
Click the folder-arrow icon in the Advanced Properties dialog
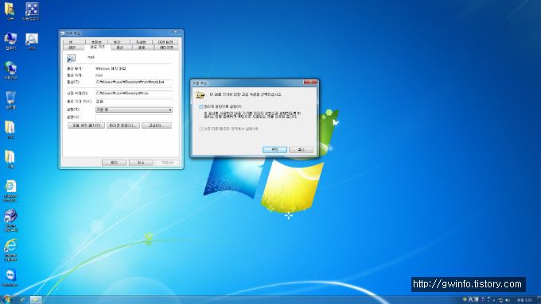[200, 94]
